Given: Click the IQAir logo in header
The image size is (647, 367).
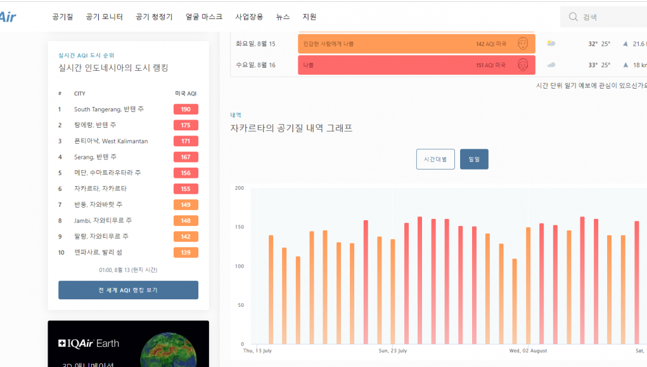Looking at the screenshot, I should (8, 17).
